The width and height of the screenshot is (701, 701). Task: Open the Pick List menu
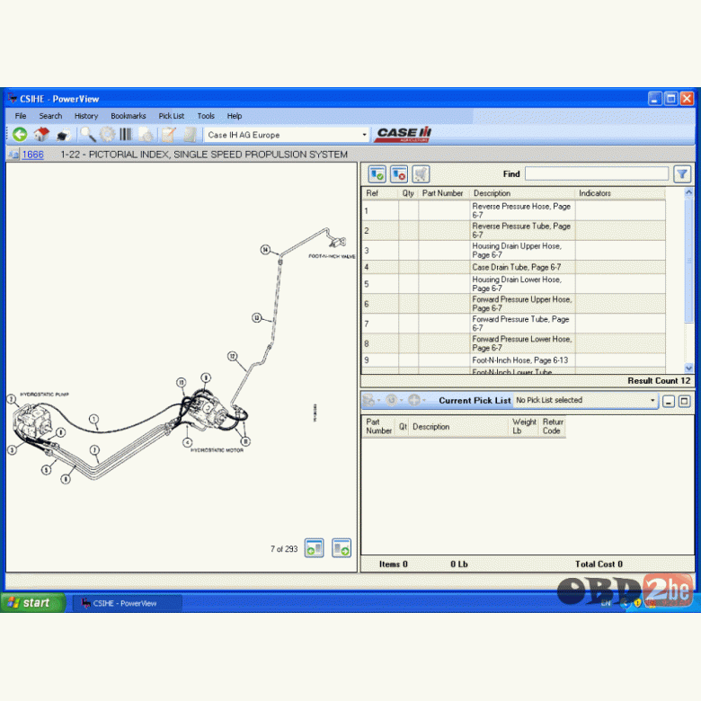pyautogui.click(x=172, y=116)
